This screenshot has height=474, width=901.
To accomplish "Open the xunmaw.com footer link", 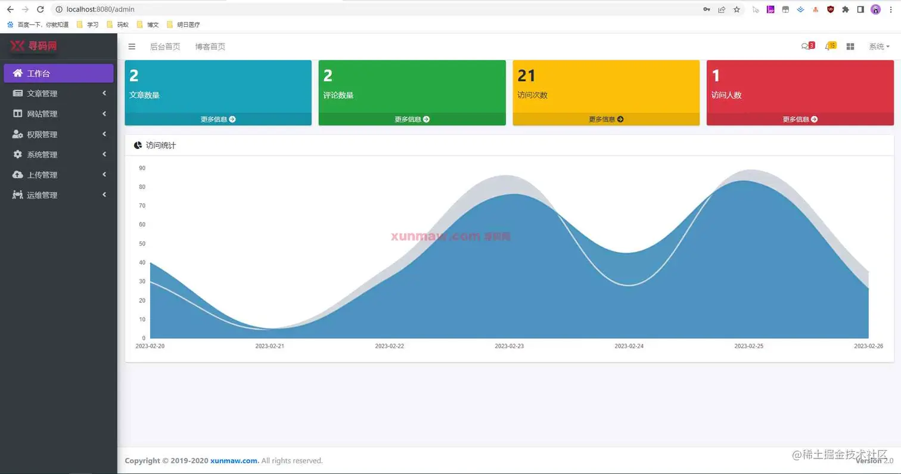I will [x=235, y=460].
